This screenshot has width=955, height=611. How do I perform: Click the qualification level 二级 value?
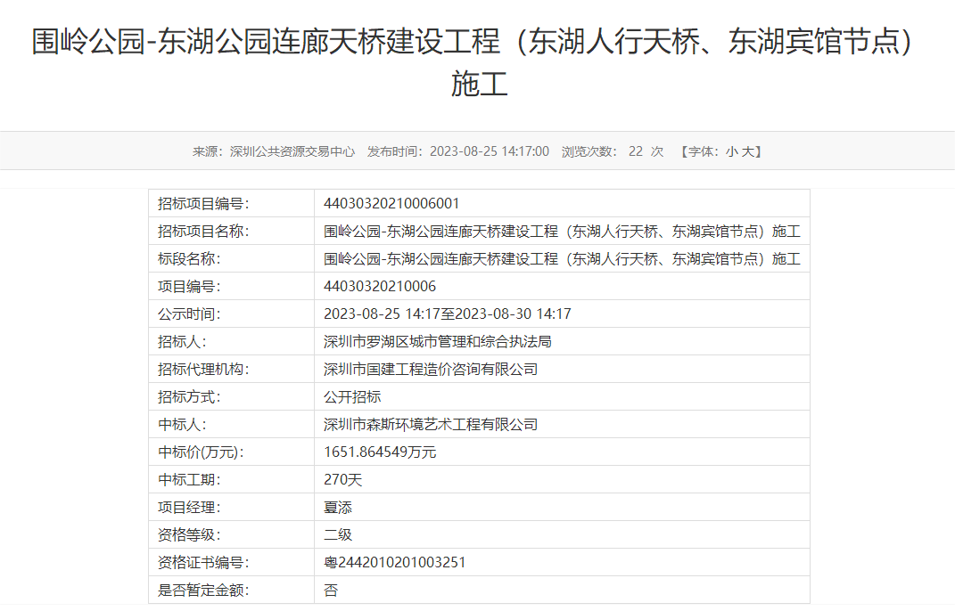(338, 535)
